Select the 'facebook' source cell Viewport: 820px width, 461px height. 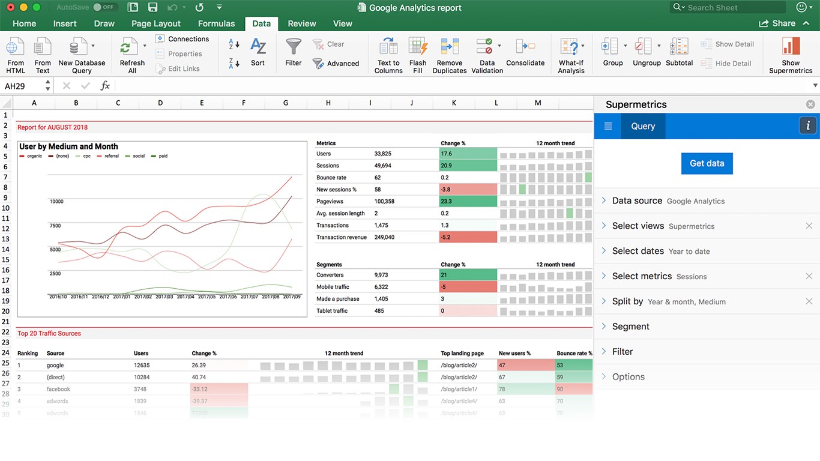[59, 389]
